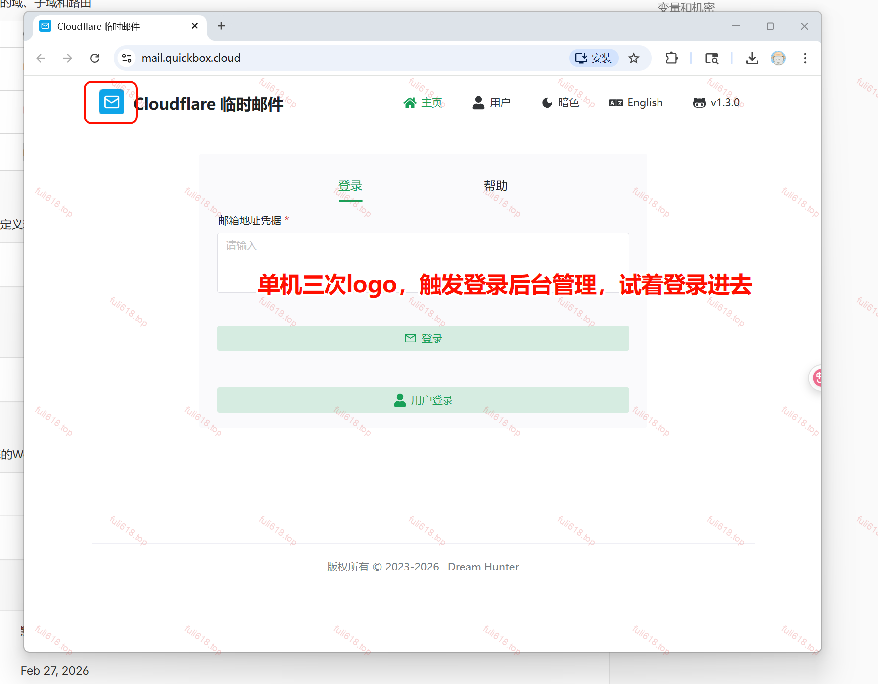Close the Cloudflare 临时邮件 tab

[x=195, y=26]
